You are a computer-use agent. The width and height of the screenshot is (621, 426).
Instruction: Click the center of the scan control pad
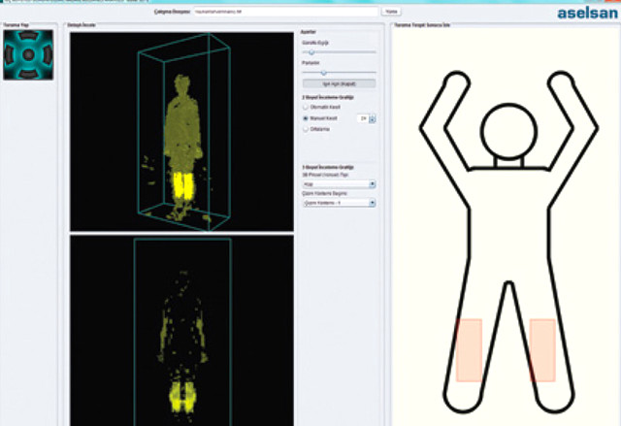(x=29, y=55)
